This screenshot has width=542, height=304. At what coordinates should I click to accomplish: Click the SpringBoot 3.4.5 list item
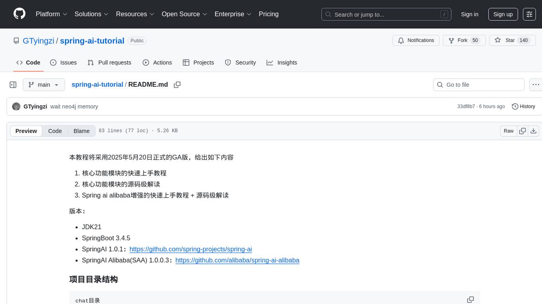[106, 238]
